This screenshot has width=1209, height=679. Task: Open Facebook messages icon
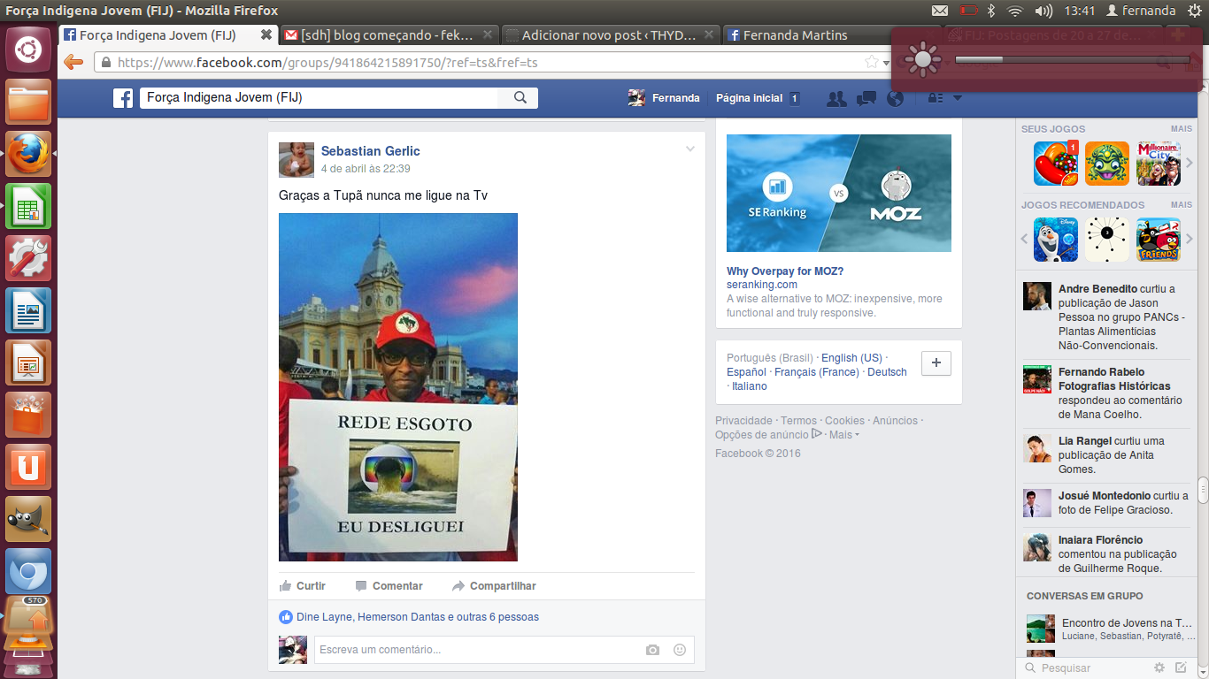(x=866, y=98)
